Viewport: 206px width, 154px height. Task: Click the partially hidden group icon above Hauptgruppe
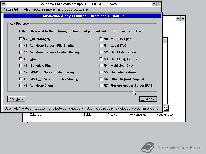tap(166, 109)
